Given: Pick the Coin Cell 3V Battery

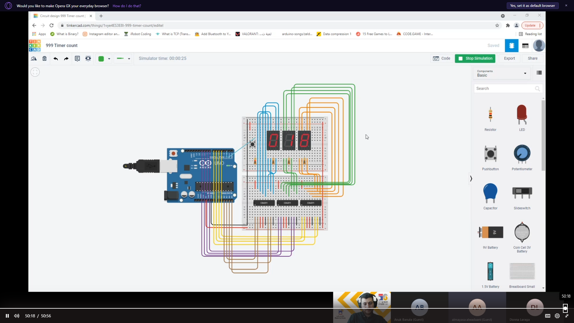Looking at the screenshot, I should tap(522, 237).
